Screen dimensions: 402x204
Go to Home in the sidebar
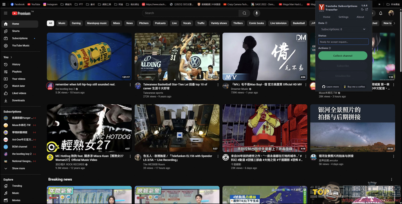click(20, 24)
